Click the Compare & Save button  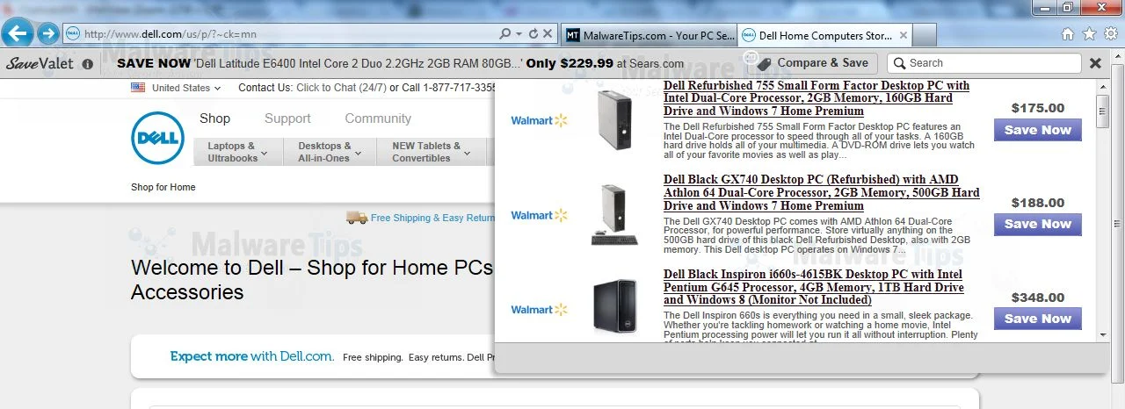(813, 63)
